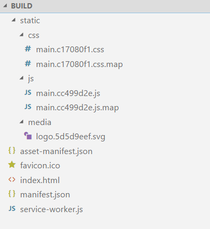Click the JS icon beside service-worker.js
The width and height of the screenshot is (210, 229).
pyautogui.click(x=12, y=208)
